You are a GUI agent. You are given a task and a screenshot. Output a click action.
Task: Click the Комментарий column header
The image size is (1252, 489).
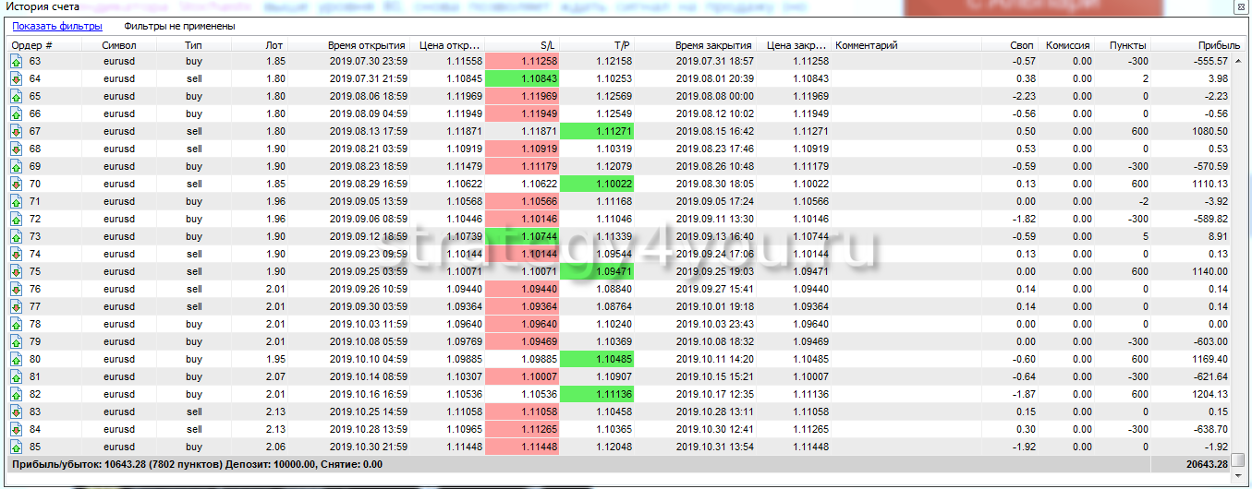[866, 45]
